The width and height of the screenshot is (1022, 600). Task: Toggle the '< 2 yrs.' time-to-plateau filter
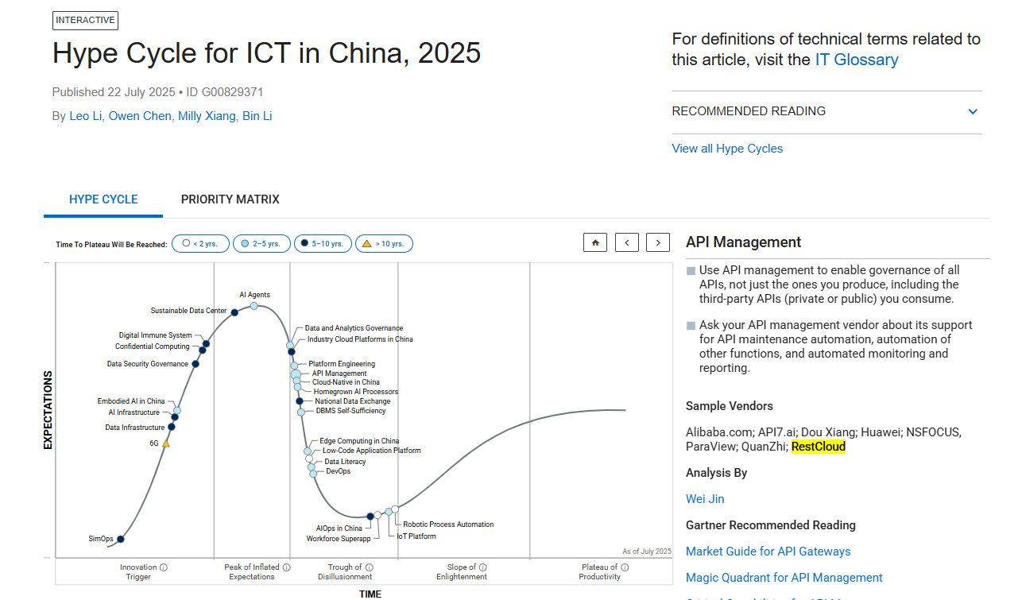click(200, 243)
